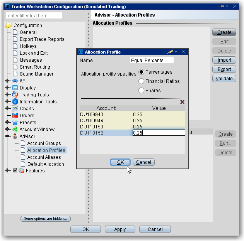Click the pin icon in Allocation Profile dialog
Image resolution: width=244 pixels, height=241 pixels.
click(170, 52)
